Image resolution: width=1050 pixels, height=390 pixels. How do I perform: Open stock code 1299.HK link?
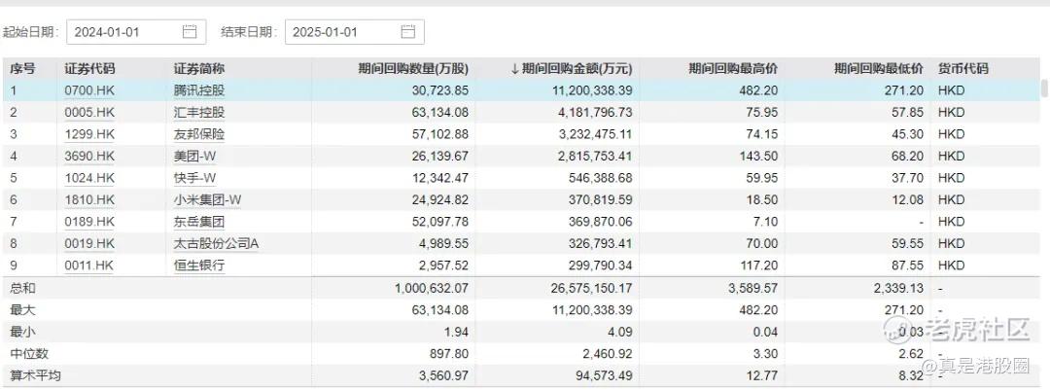point(89,134)
